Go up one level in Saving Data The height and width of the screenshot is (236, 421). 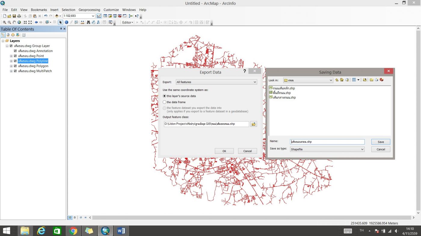coord(337,80)
